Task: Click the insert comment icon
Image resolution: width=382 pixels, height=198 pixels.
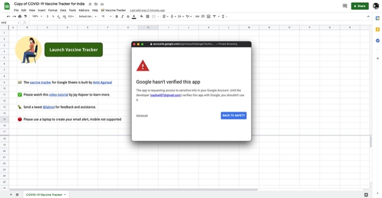Action: [202, 16]
